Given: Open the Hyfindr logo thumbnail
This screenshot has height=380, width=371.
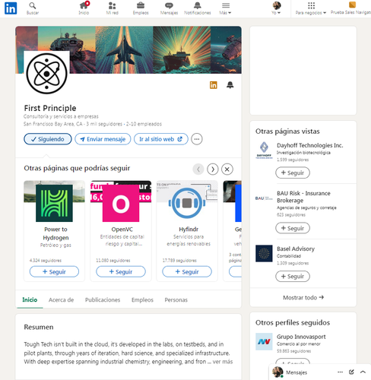Looking at the screenshot, I should pyautogui.click(x=187, y=203).
